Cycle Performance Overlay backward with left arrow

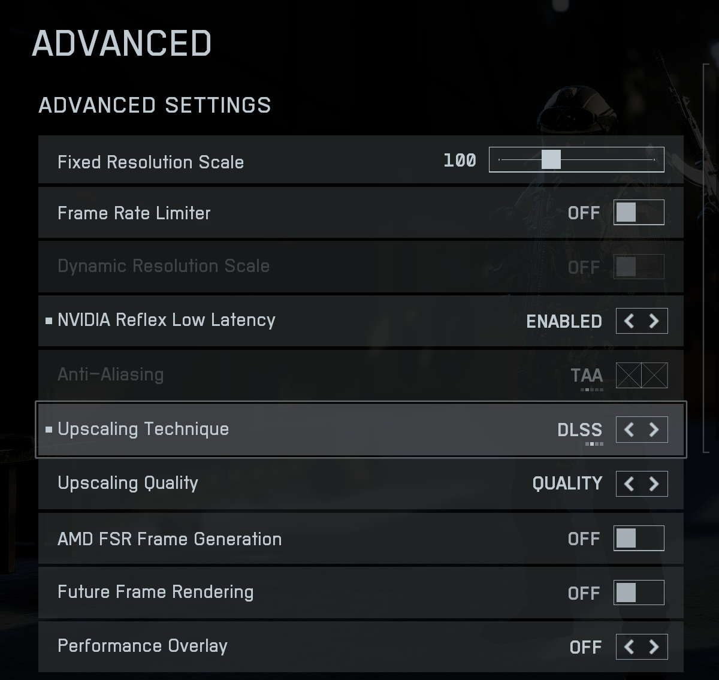(629, 646)
